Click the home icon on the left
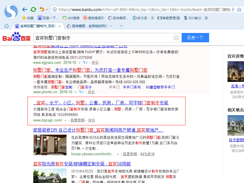Image resolution: width=244 pixels, height=183 pixels. pyautogui.click(x=6, y=26)
